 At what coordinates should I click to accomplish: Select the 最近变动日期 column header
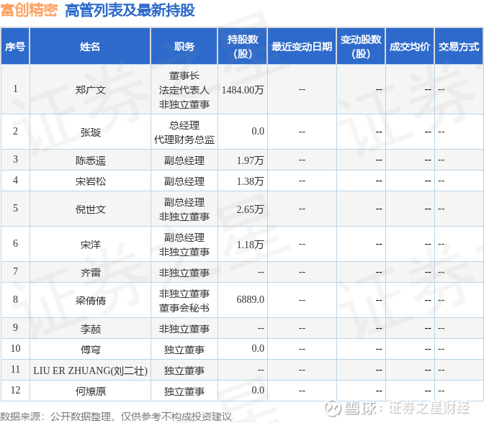302,47
